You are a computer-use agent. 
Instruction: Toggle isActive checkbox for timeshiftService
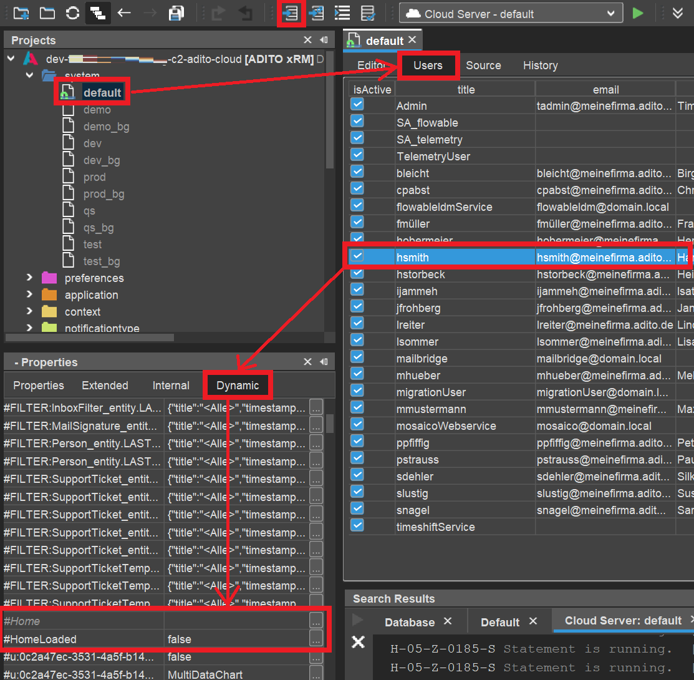[x=357, y=525]
